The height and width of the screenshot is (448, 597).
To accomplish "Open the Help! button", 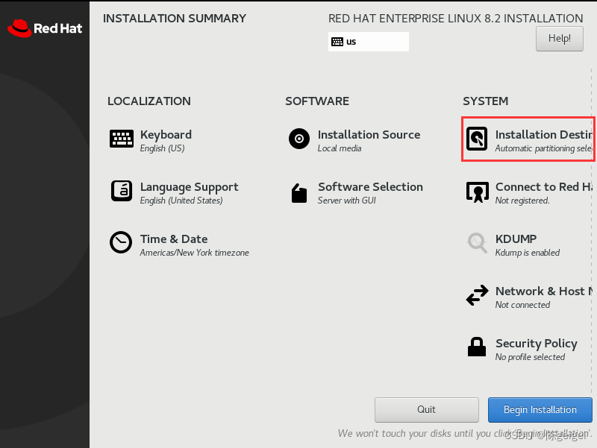I will (559, 39).
